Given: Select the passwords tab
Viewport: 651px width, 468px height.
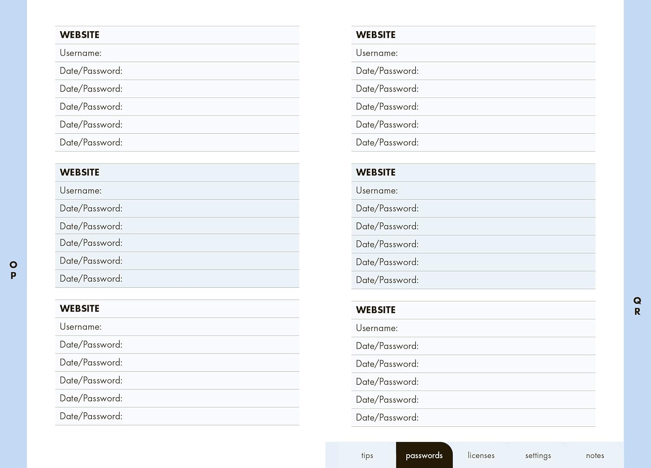Looking at the screenshot, I should tap(424, 455).
